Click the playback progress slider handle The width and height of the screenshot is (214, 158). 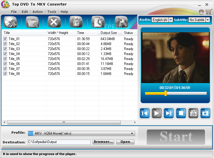(x=166, y=93)
